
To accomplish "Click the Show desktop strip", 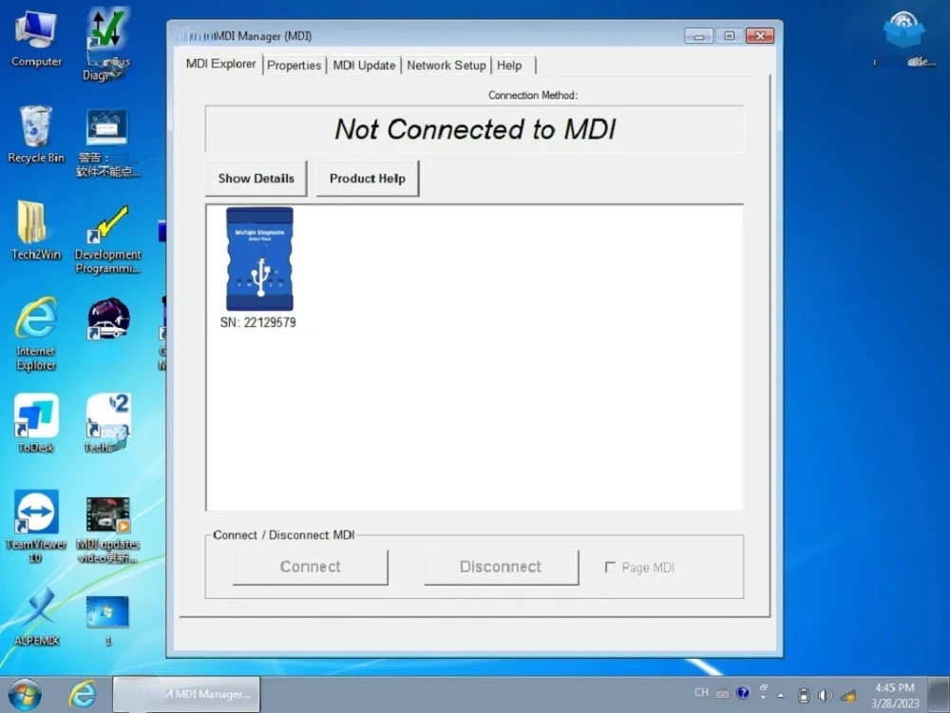I will click(x=940, y=694).
